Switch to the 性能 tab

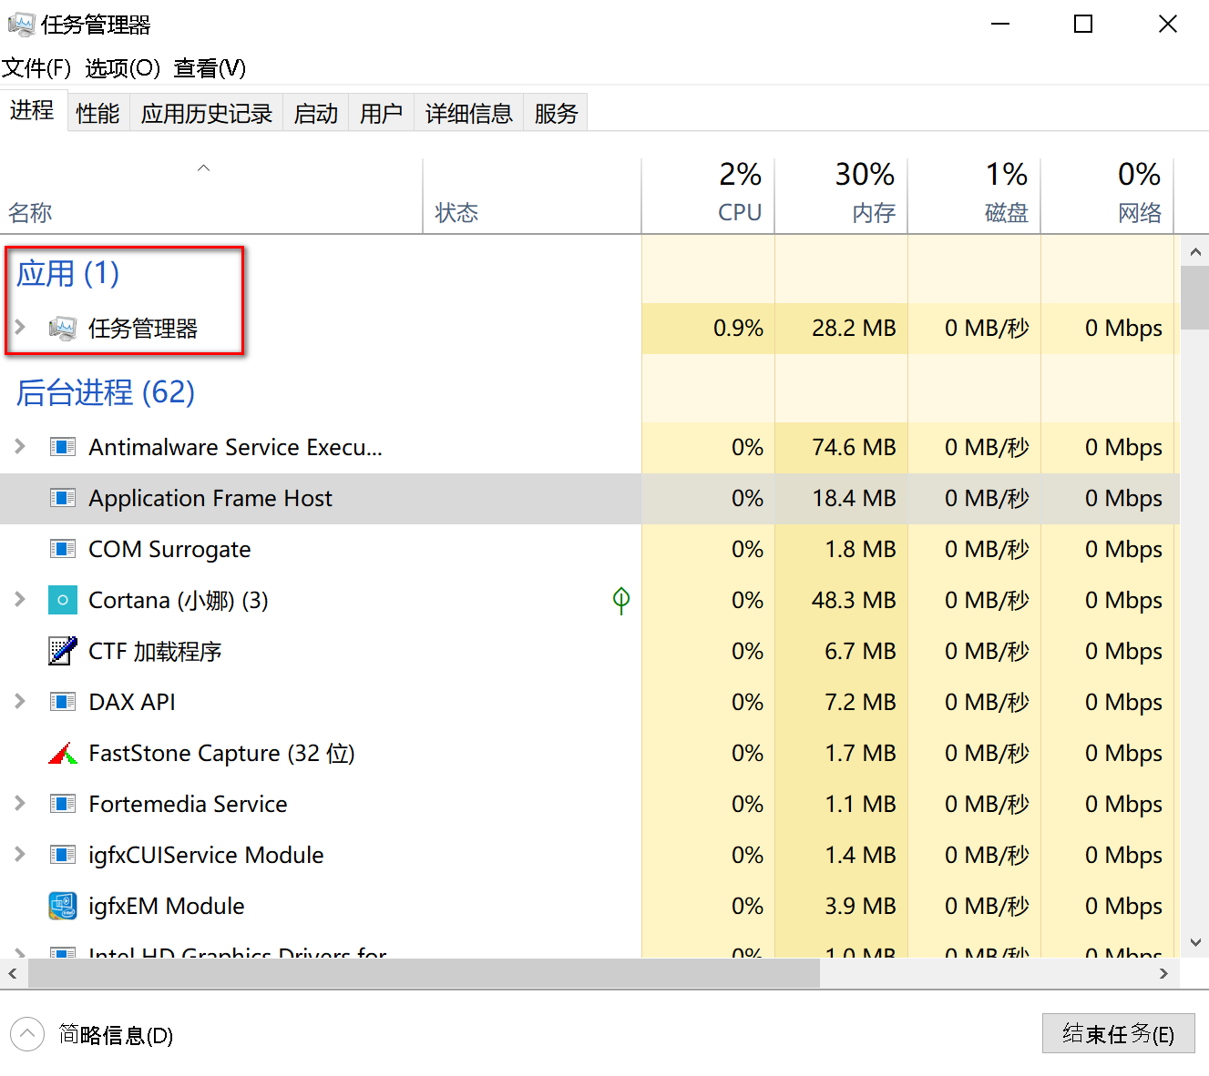coord(97,114)
